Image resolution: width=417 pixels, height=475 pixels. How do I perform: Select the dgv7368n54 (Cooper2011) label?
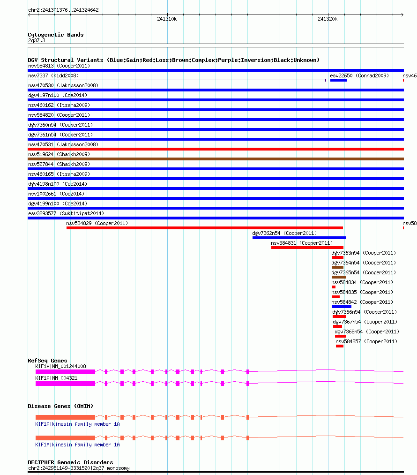pyautogui.click(x=367, y=332)
